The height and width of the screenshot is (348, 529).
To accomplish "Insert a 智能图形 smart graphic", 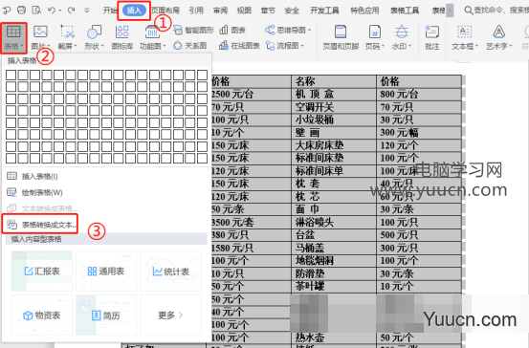I will 193,31.
